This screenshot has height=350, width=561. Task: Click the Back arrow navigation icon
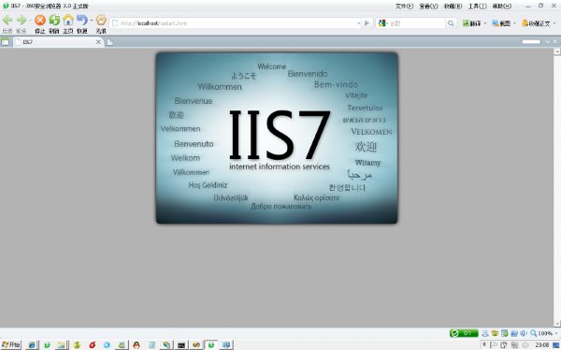click(7, 20)
